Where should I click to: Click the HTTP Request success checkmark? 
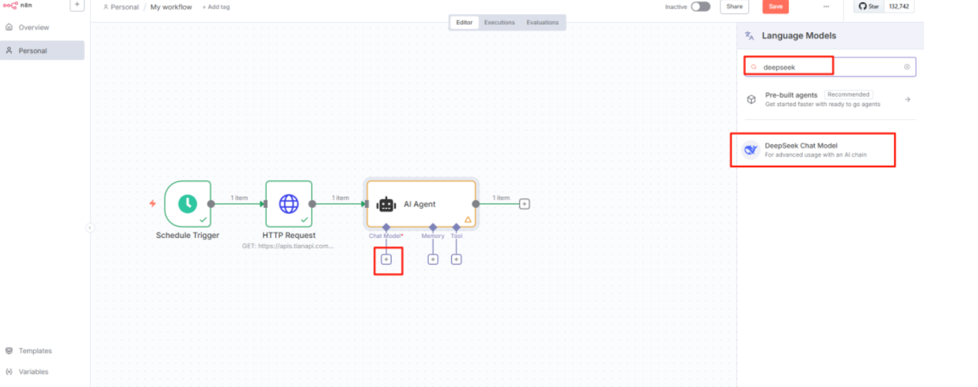304,220
